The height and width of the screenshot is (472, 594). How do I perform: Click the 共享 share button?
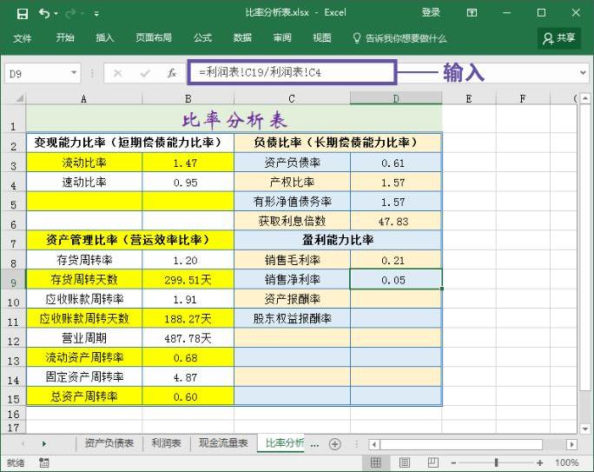[x=559, y=38]
